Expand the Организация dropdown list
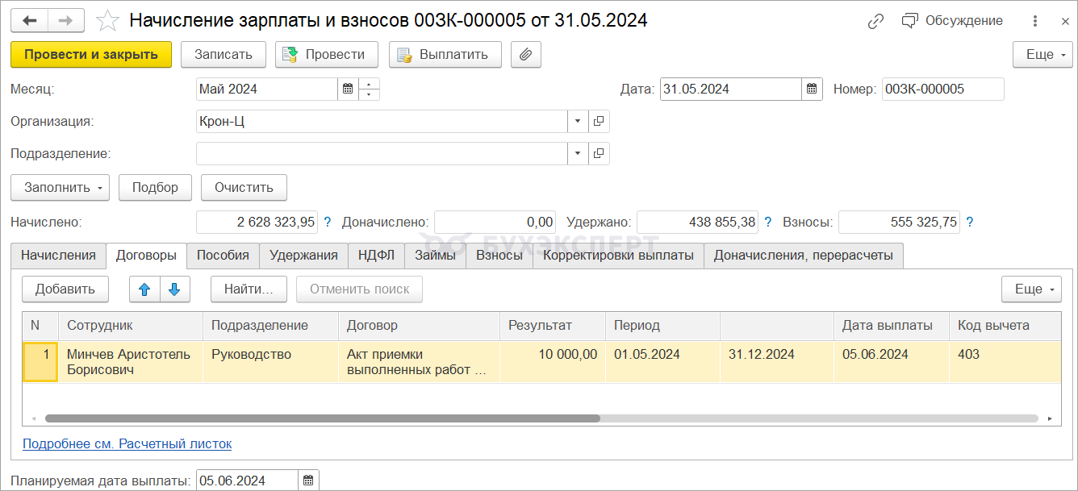Viewport: 1078px width, 491px height. [578, 122]
